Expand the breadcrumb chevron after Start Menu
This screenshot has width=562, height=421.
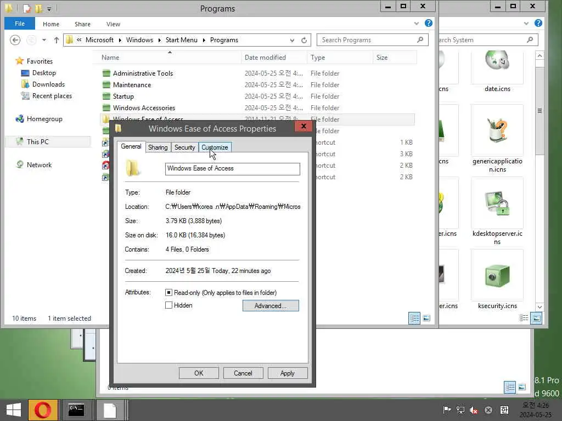coord(204,40)
